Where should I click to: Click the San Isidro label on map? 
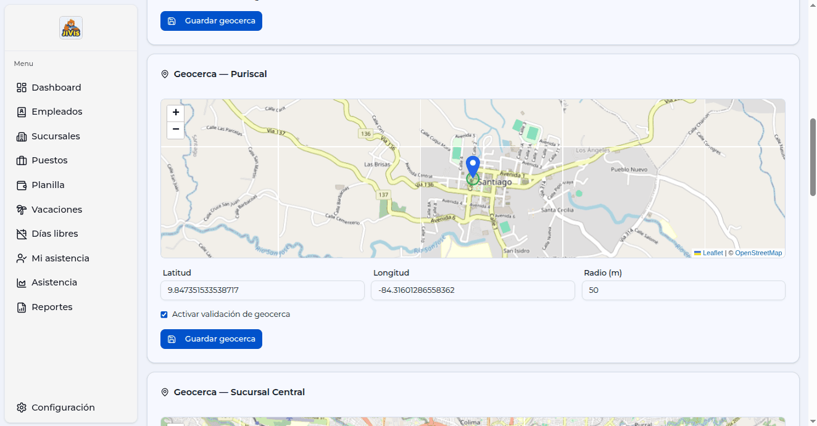(x=516, y=251)
